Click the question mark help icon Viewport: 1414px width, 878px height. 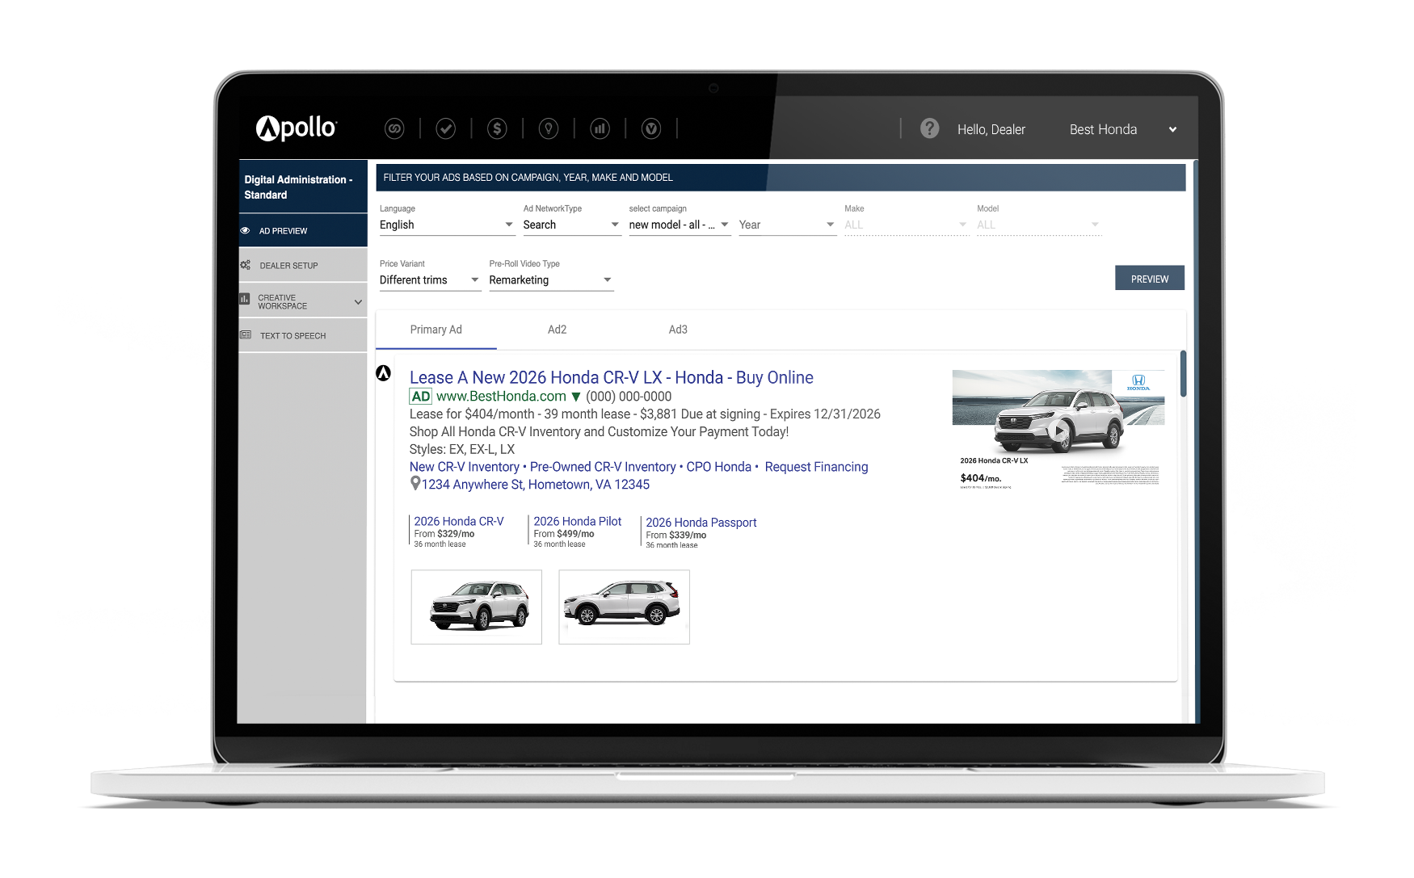coord(929,128)
